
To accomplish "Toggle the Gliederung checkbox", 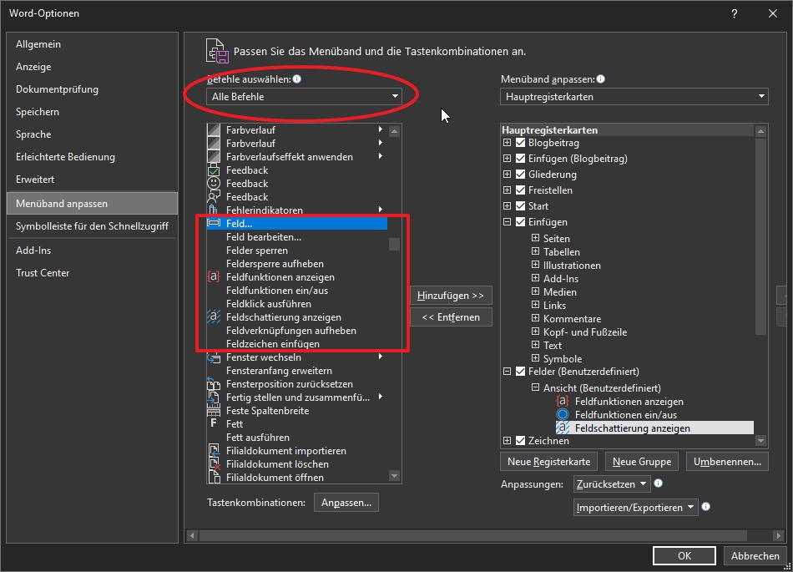I will pos(520,174).
